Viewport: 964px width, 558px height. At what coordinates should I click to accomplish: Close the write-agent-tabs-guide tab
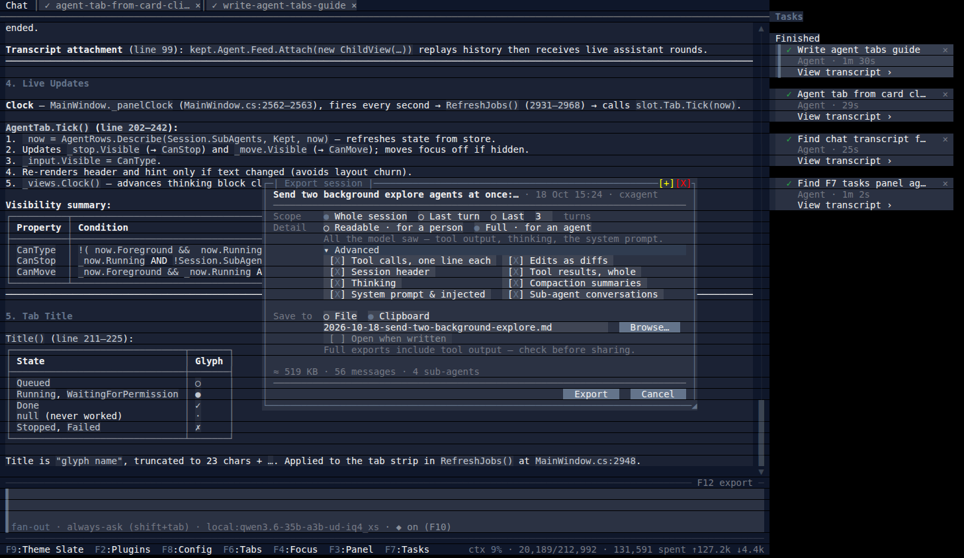tap(354, 5)
